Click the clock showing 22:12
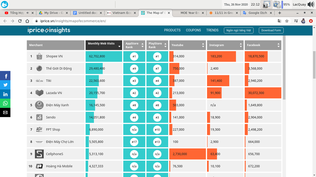Screen dimensions: 316x177 [x=255, y=4]
